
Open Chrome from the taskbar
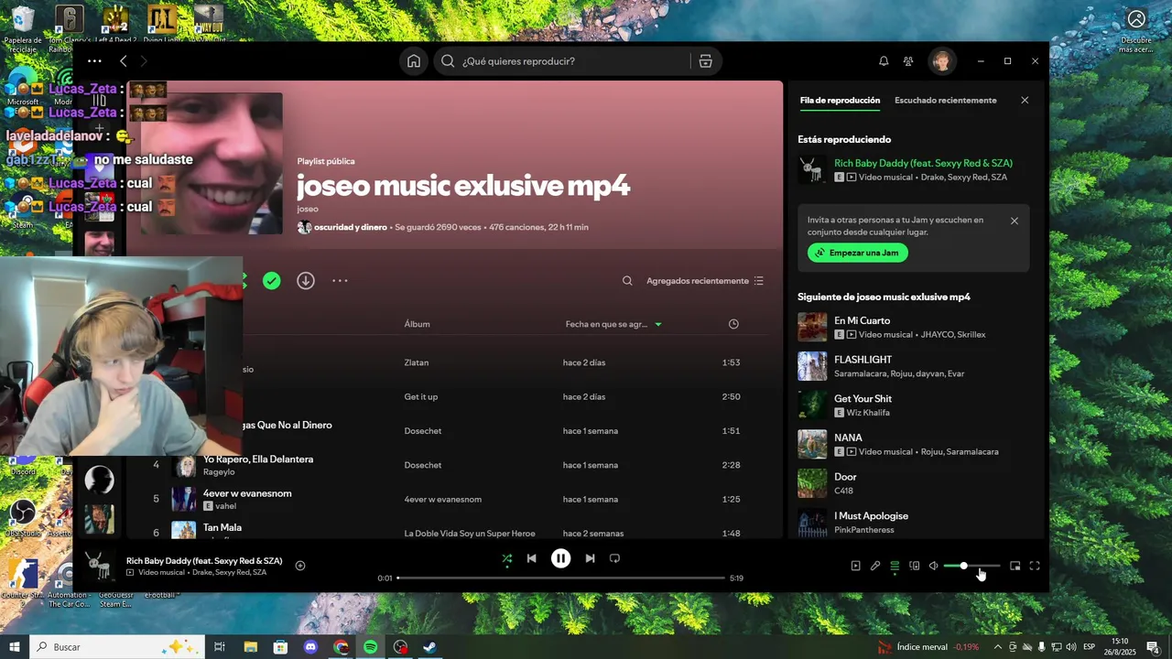point(341,647)
